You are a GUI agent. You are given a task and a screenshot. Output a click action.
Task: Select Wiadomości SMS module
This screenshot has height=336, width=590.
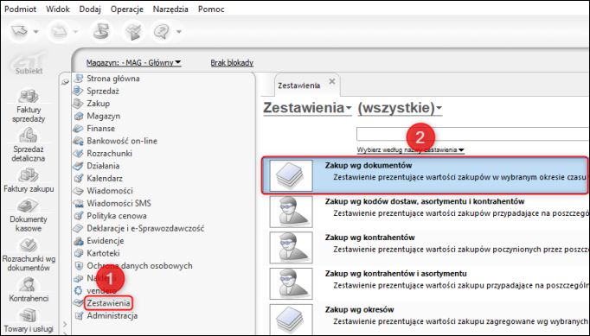[119, 203]
